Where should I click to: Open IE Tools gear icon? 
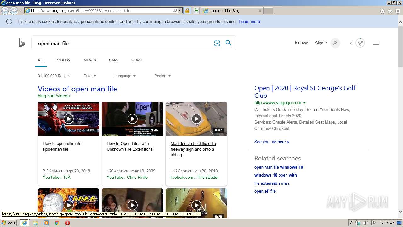point(398,11)
